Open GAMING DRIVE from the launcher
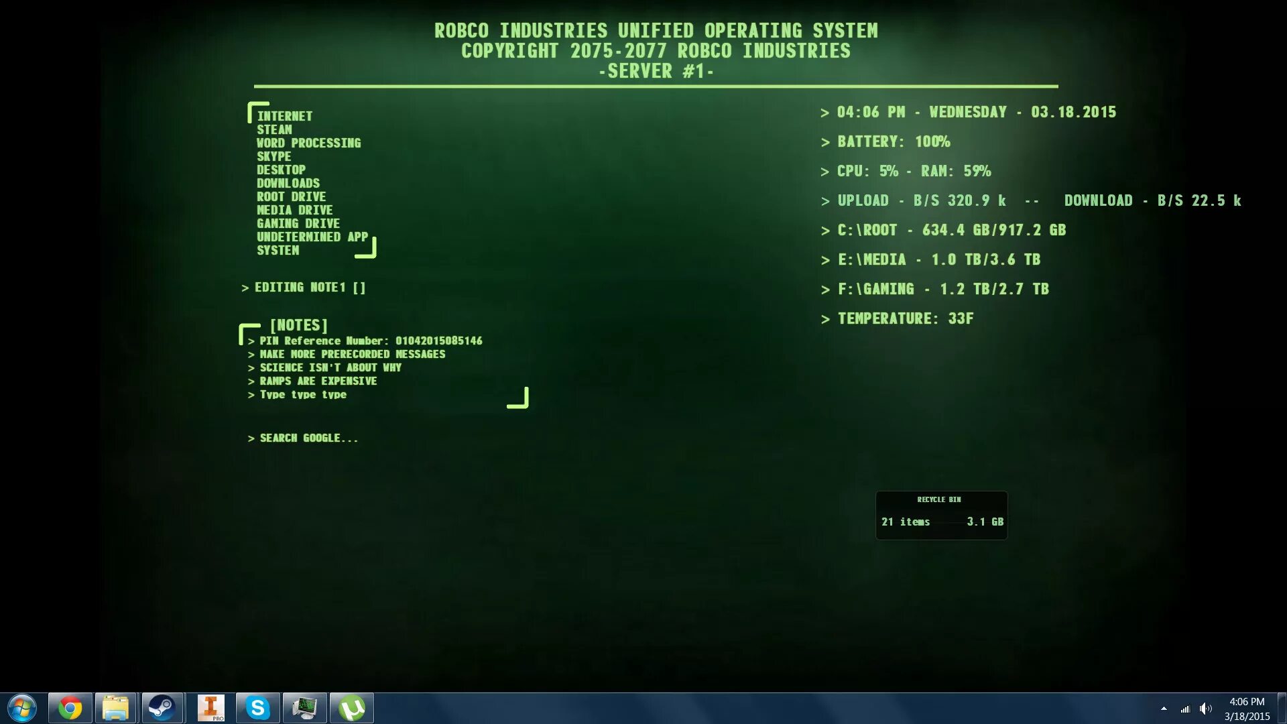Image resolution: width=1287 pixels, height=724 pixels. 298,223
